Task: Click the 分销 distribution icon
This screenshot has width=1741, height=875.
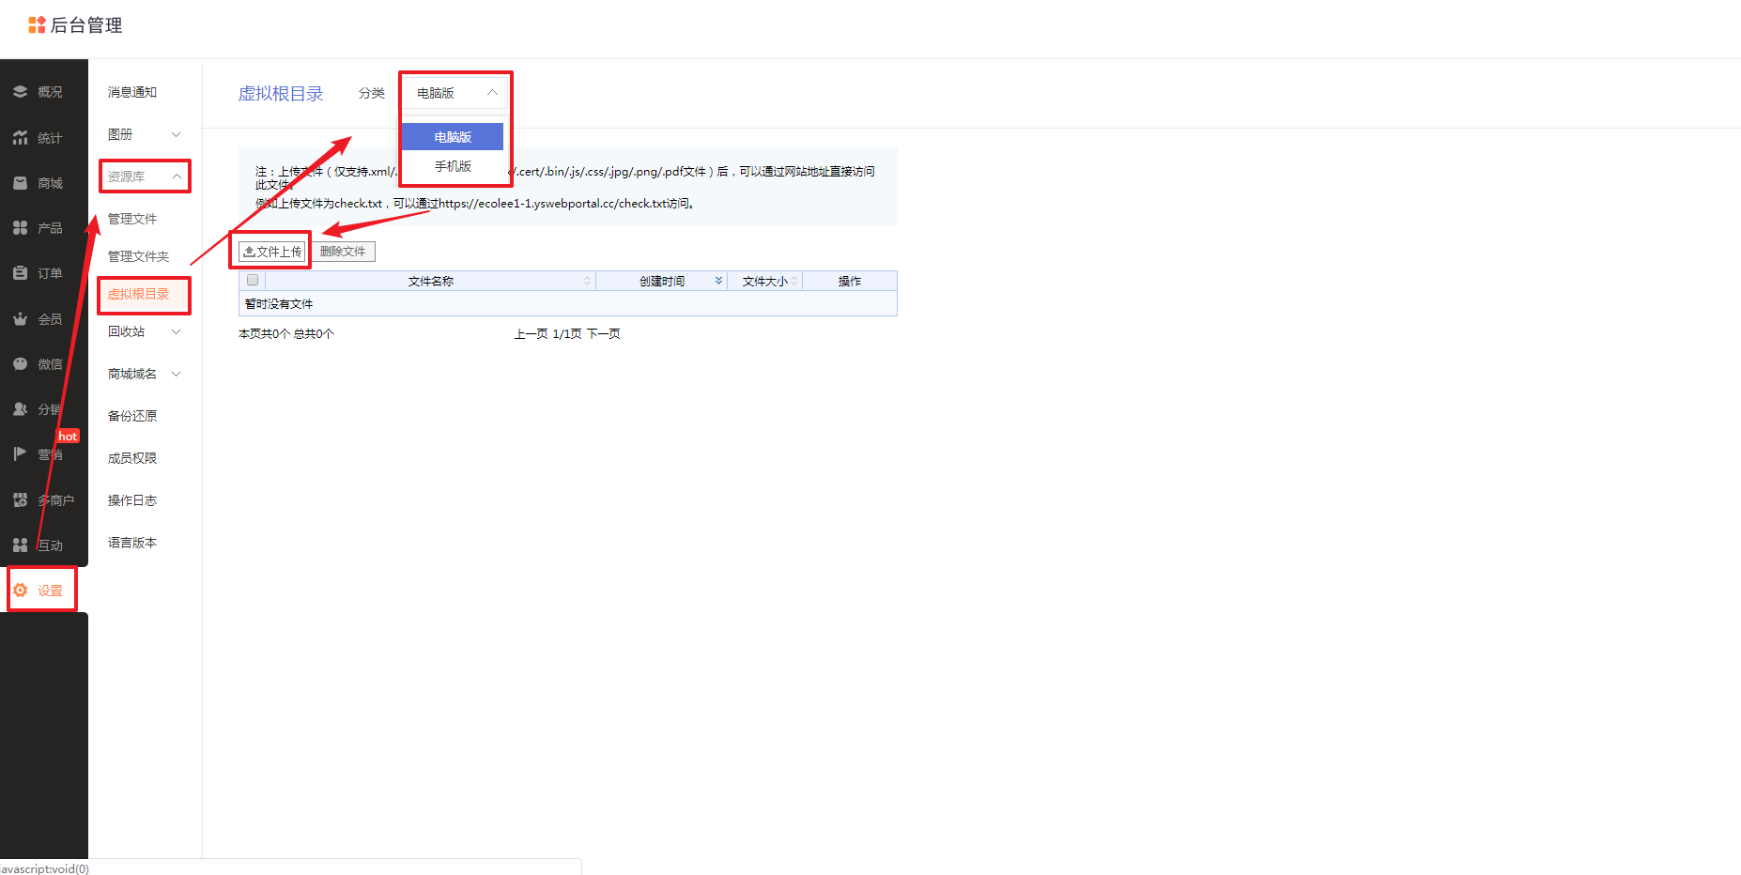Action: [x=20, y=409]
